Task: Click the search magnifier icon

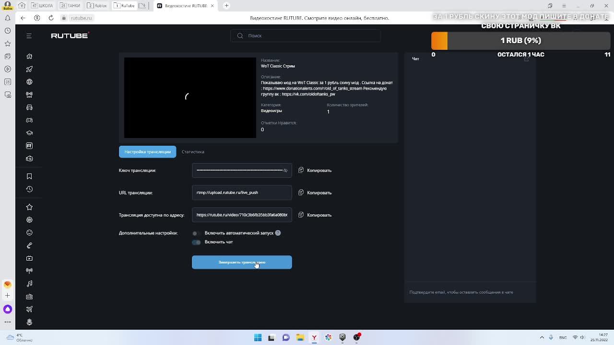Action: coord(240,35)
